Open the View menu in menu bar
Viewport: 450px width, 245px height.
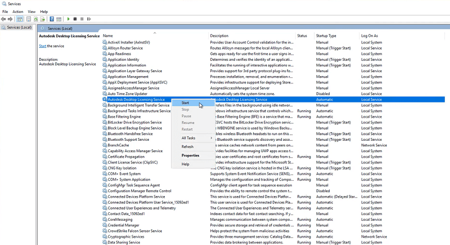tap(31, 11)
